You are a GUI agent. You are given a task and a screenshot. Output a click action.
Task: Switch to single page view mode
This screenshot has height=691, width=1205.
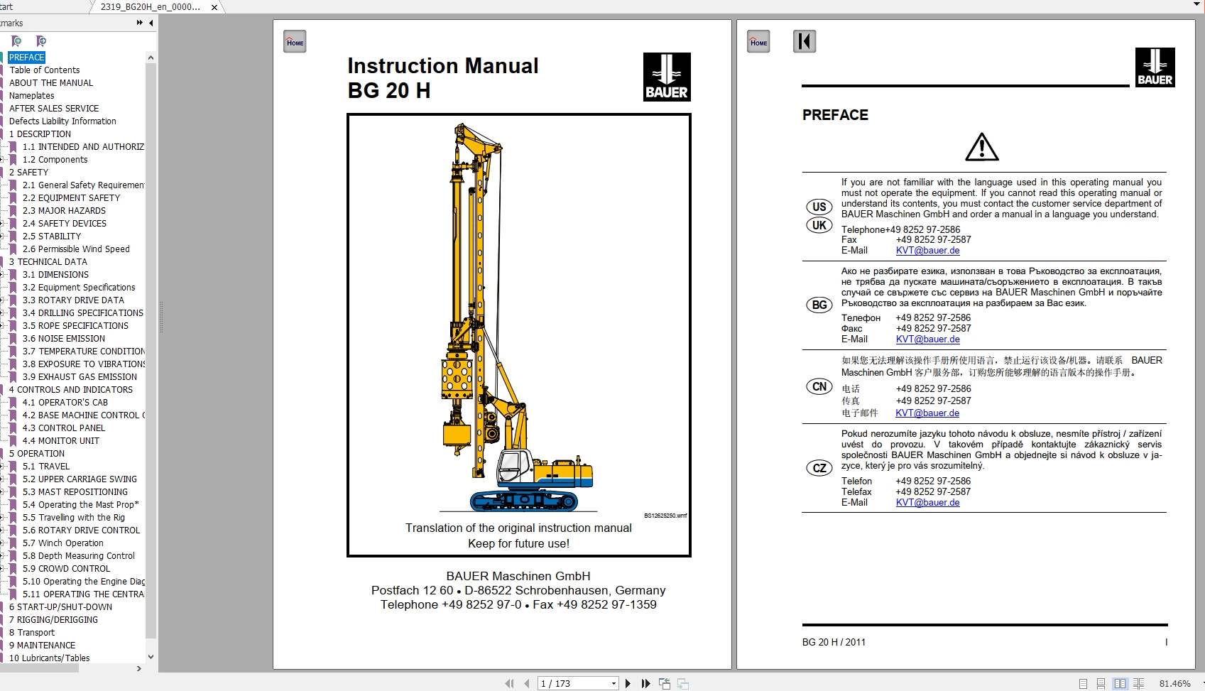click(1083, 683)
